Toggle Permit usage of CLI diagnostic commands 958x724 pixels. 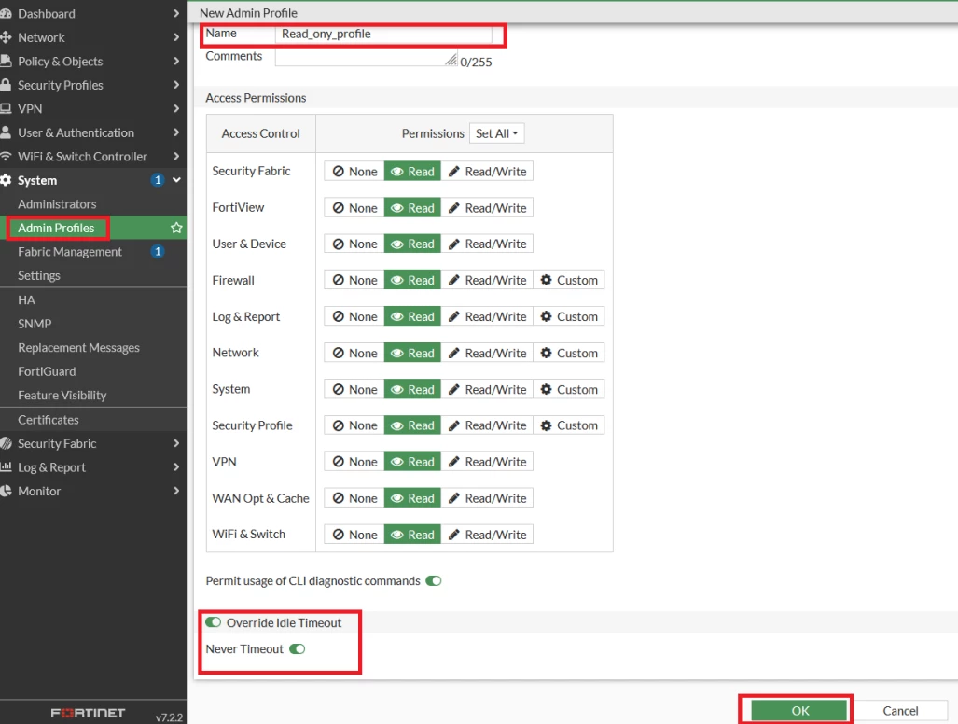pyautogui.click(x=434, y=581)
